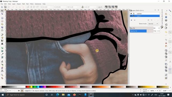Click the Print icon in commands bar

(166, 20)
